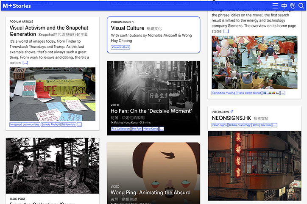Show more tags on Snapchat article card
Viewport: 307px width, 204px height.
(x=79, y=124)
